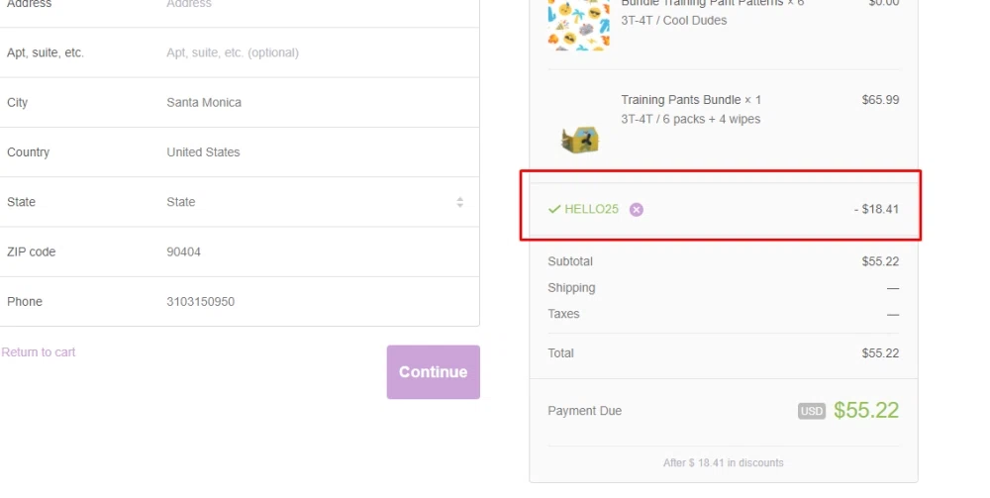Viewport: 990px width, 498px height.
Task: Remove the HELLO25 discount code
Action: [637, 209]
